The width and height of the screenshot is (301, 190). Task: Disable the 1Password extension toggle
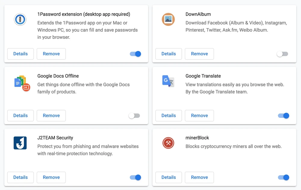click(x=135, y=54)
